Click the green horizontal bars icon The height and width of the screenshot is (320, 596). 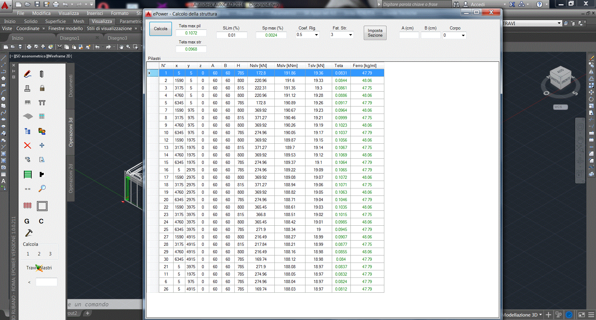pos(28,174)
